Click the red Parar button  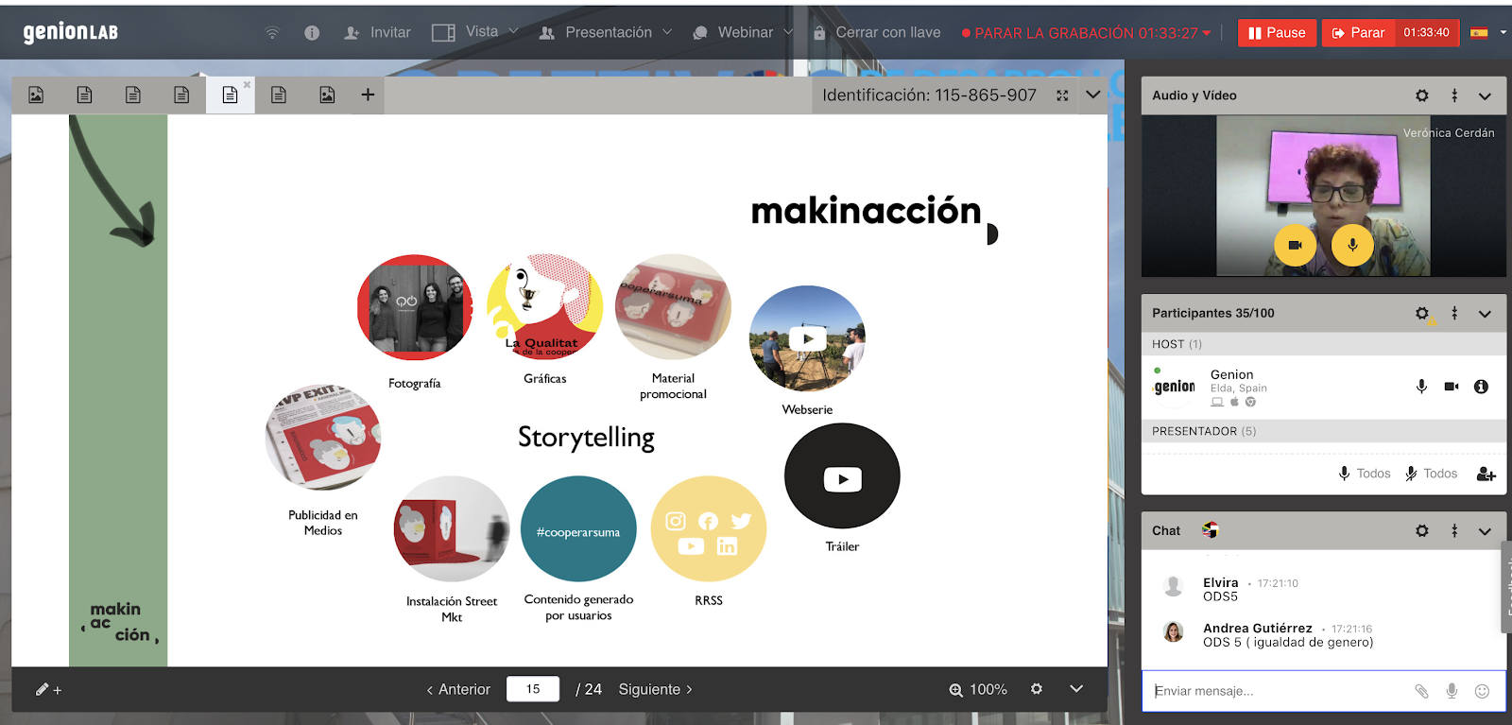pos(1358,33)
